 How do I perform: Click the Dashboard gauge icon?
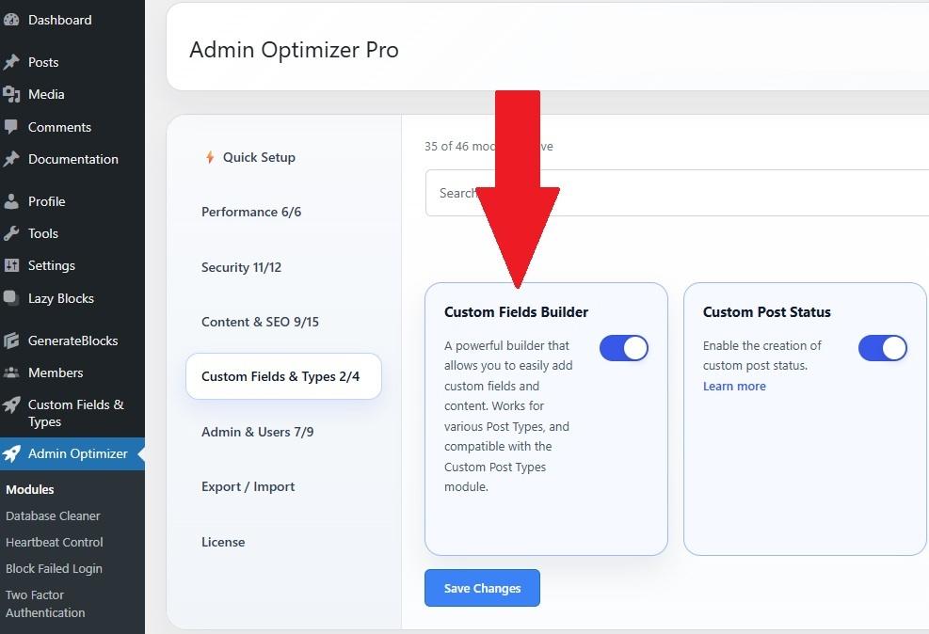[11, 20]
